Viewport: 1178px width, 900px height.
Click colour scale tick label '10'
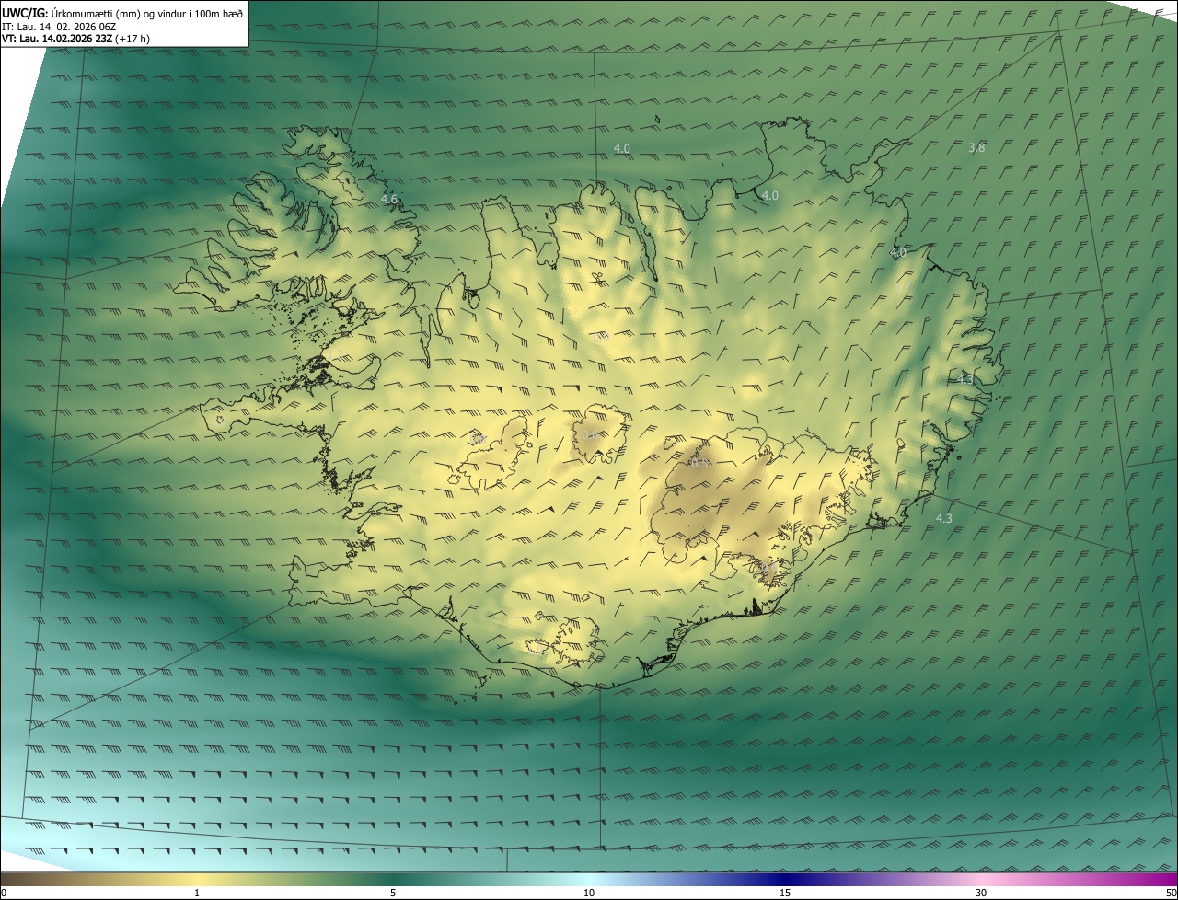589,893
